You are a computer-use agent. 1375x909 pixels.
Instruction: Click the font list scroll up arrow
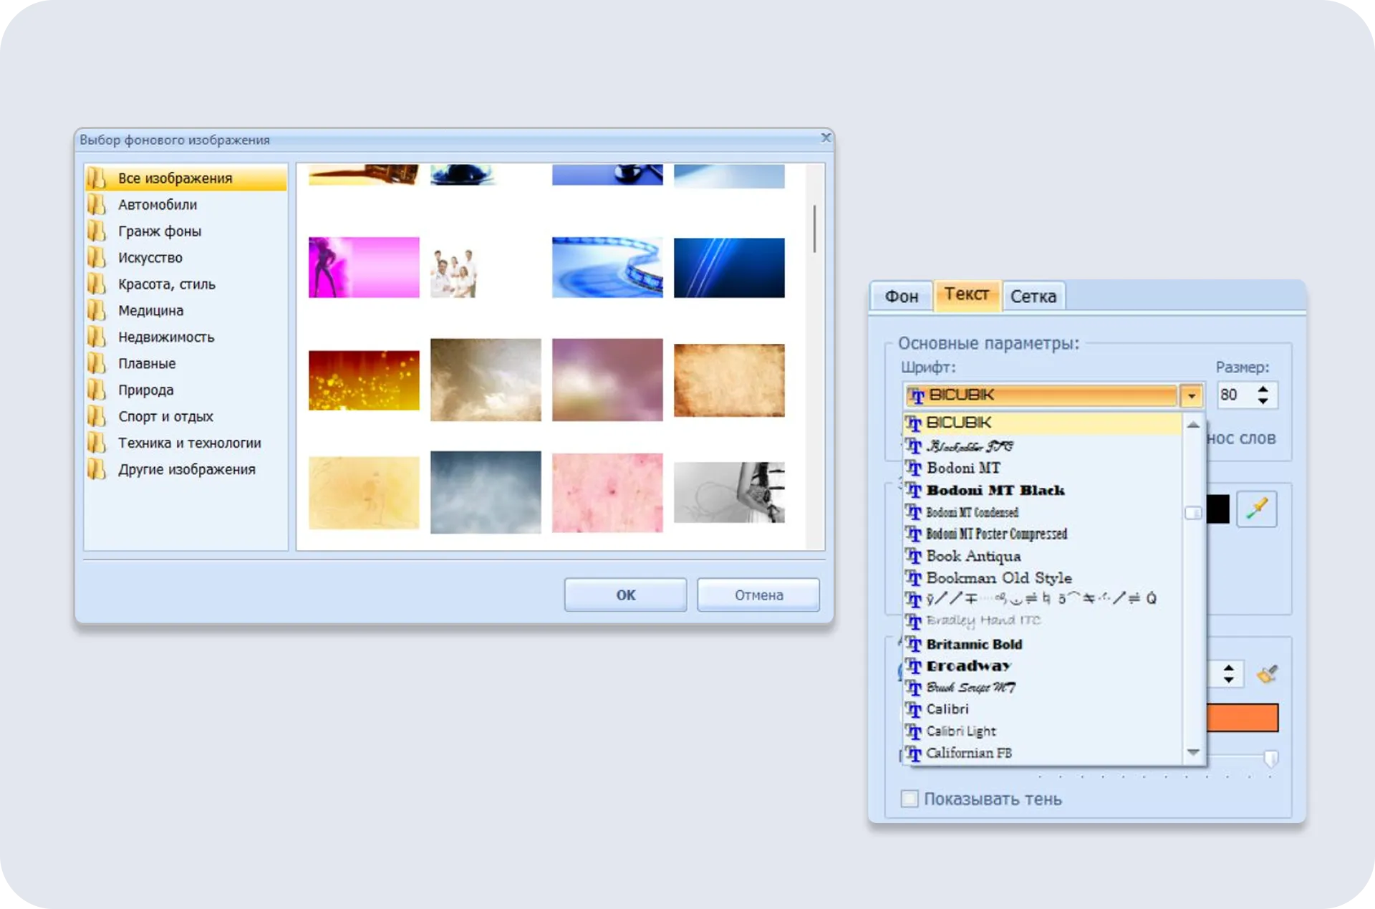coord(1193,425)
